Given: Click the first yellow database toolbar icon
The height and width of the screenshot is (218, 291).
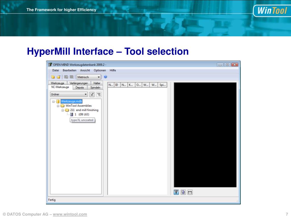Looking at the screenshot, I should 53,77.
